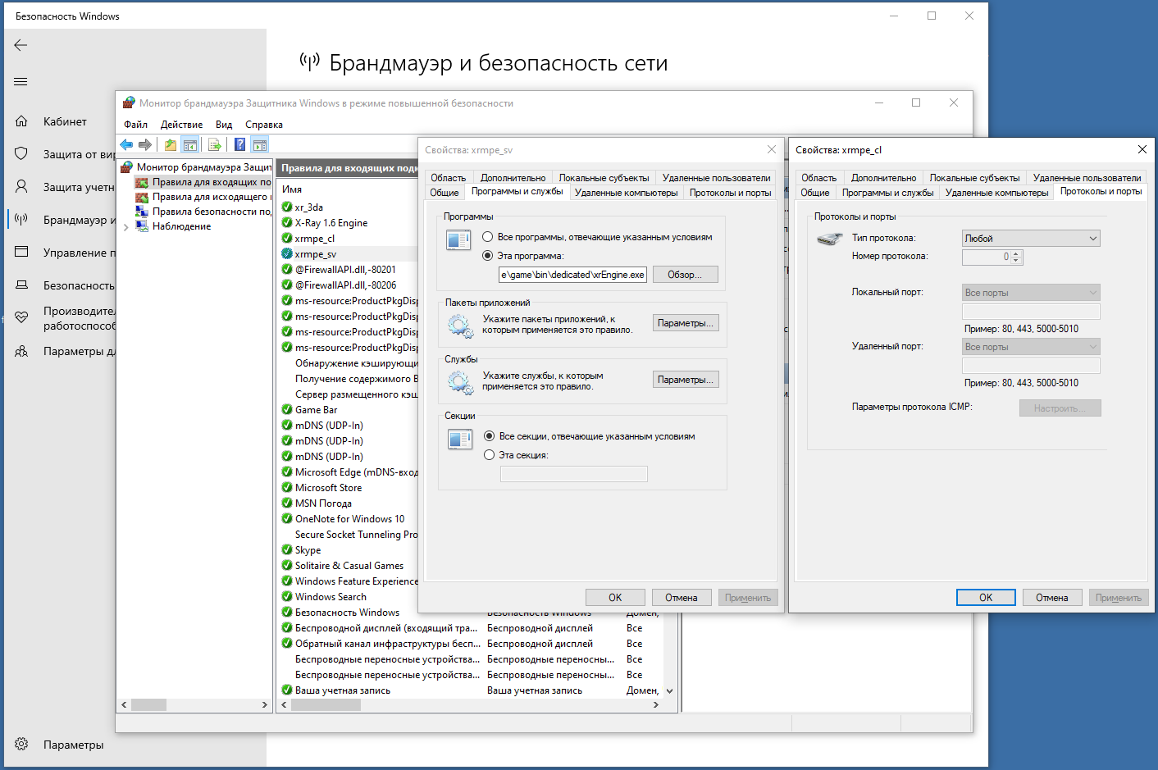The image size is (1158, 770).
Task: Click the Up one level folder icon
Action: 171,145
